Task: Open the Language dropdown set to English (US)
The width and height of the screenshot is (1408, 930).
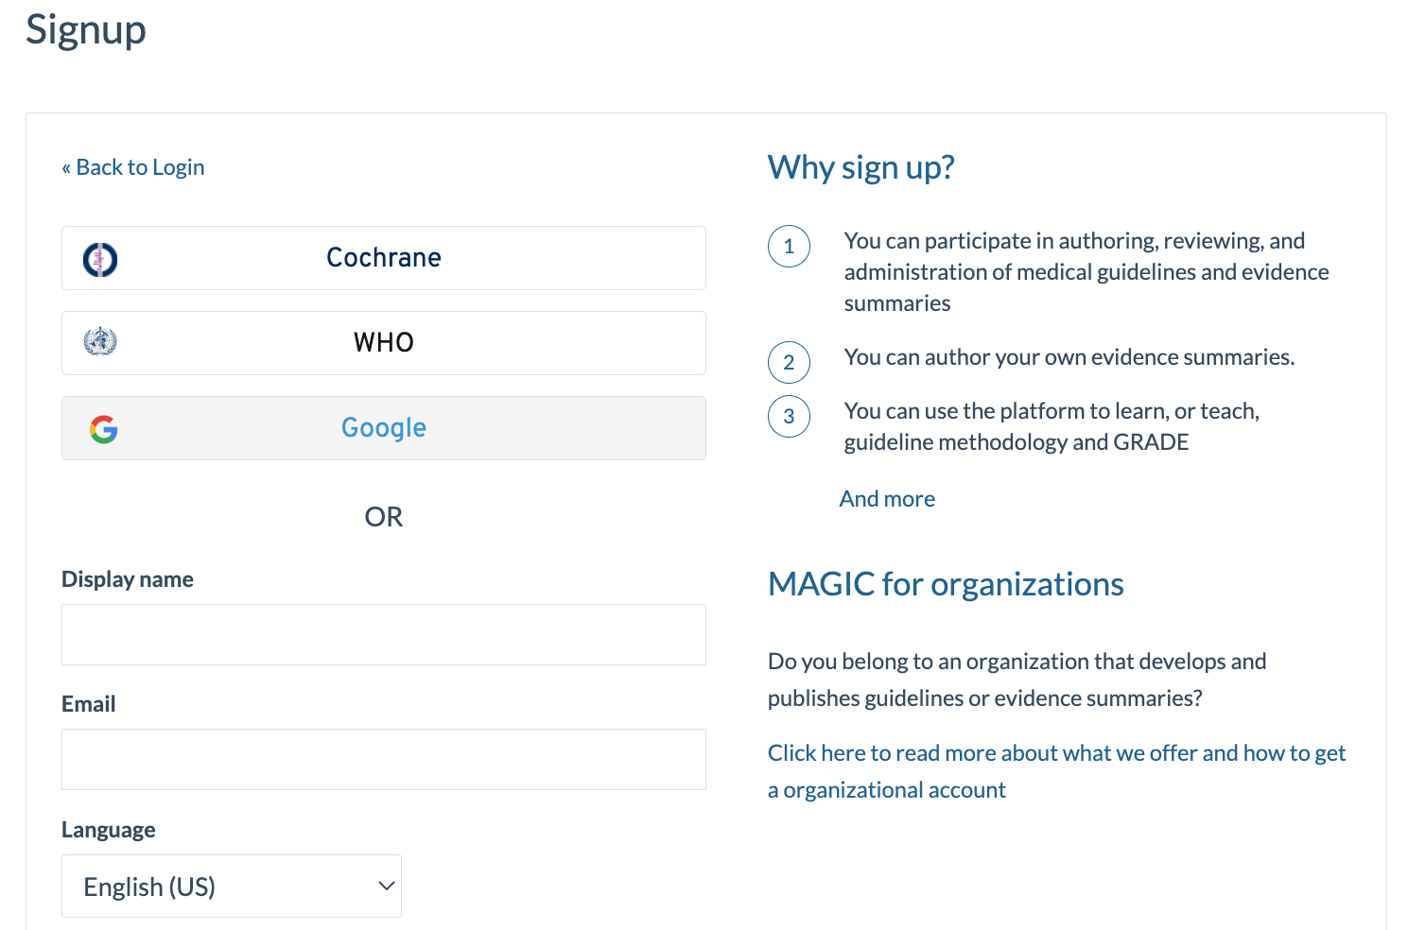Action: point(232,887)
